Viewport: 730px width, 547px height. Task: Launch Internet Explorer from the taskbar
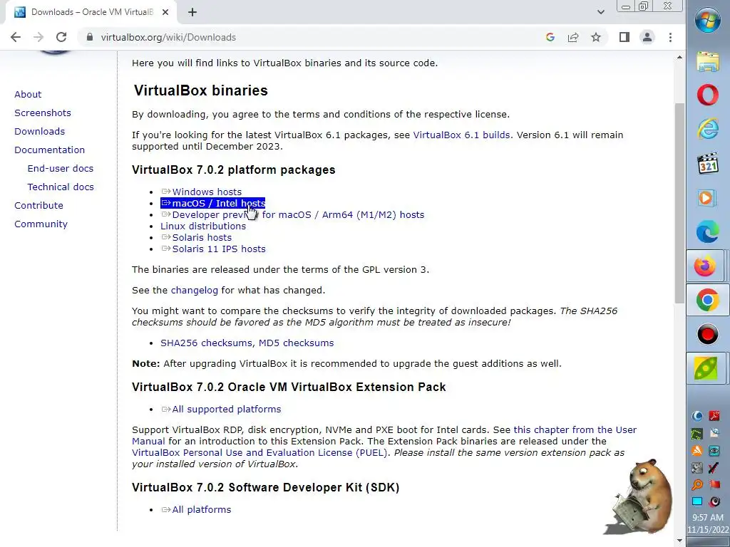(x=708, y=128)
